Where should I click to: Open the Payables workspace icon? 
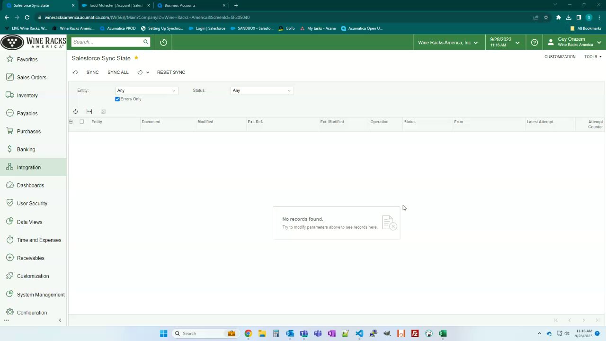[x=10, y=113]
